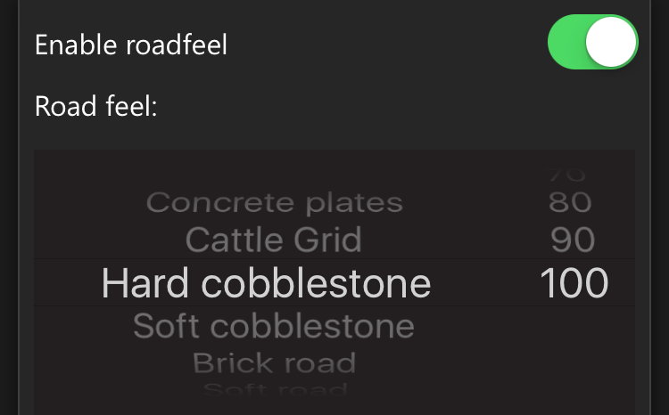Screen dimensions: 669x415
Task: Select intensity value 100
Action: 574,283
